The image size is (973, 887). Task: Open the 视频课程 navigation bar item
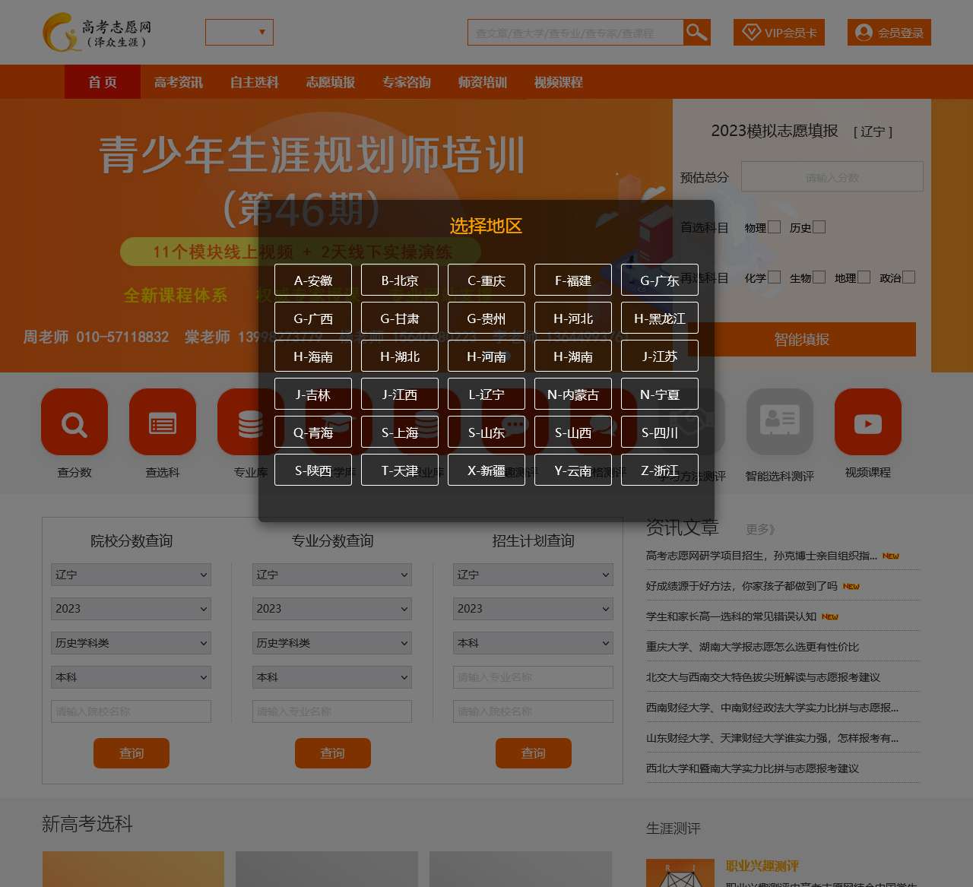[559, 82]
